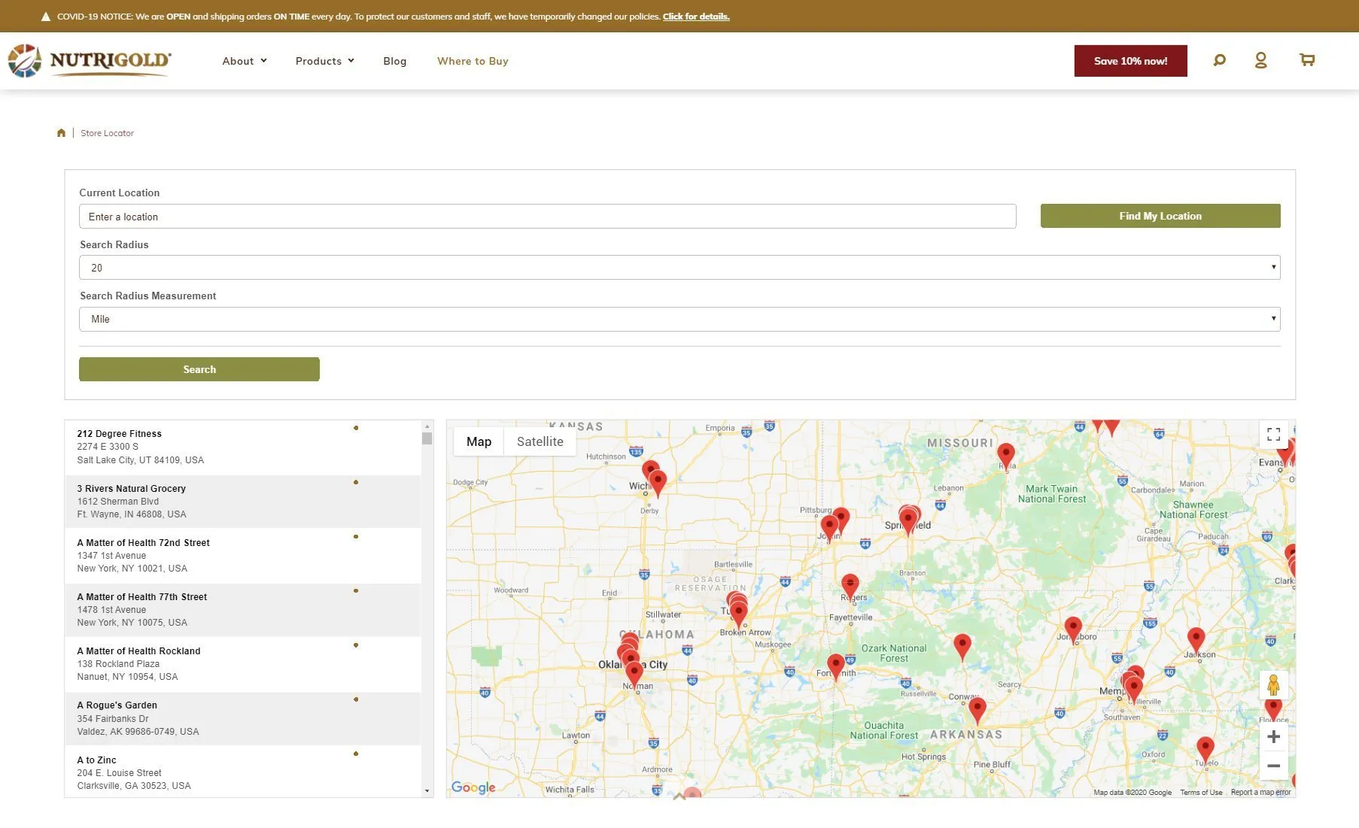Click the front map pin at Wichita
This screenshot has width=1359, height=828.
point(658,483)
